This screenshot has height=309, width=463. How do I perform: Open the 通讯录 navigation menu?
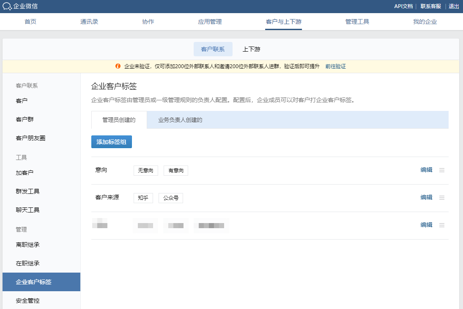click(x=89, y=22)
